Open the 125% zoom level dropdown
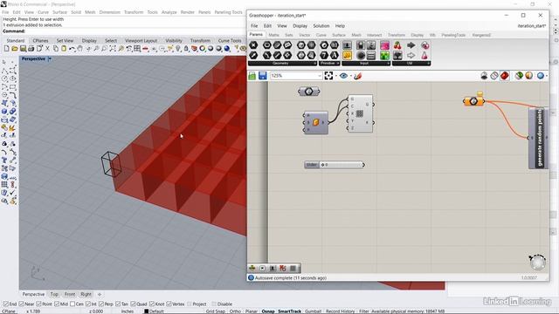The image size is (559, 314). [319, 76]
